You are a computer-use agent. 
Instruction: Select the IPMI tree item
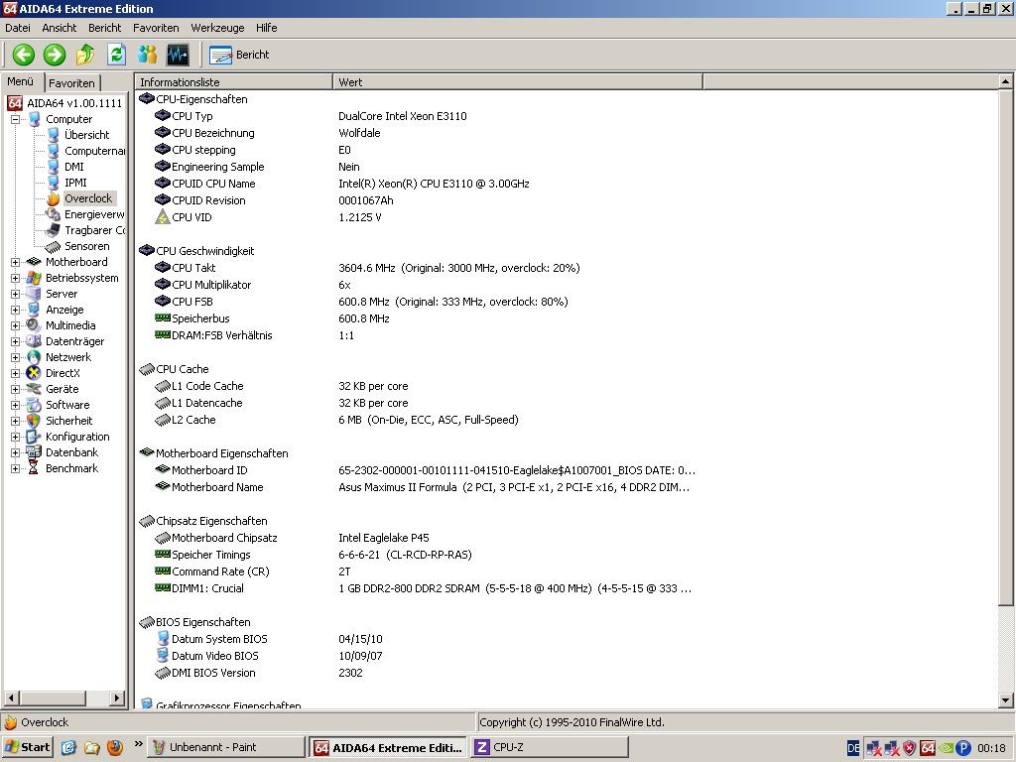[75, 183]
